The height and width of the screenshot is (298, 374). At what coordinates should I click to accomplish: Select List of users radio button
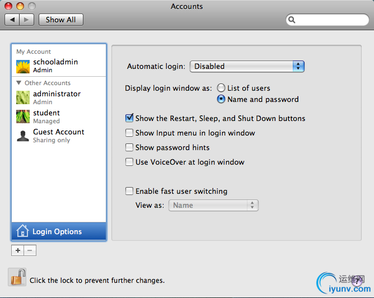pyautogui.click(x=221, y=88)
